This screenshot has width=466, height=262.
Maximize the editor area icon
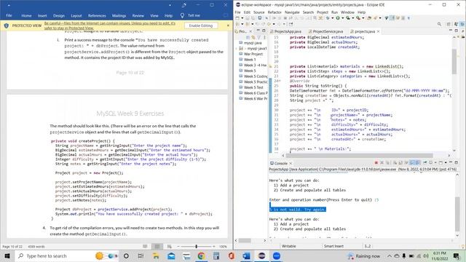coord(457,31)
